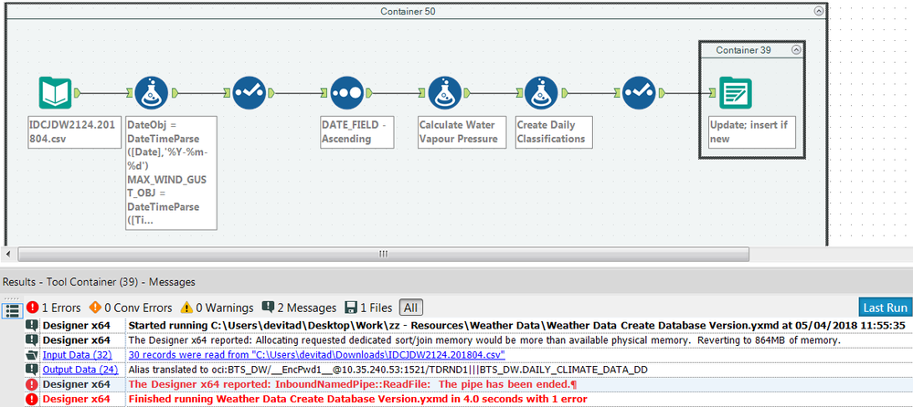Select the Create Daily Classifications formula tool

pos(542,92)
